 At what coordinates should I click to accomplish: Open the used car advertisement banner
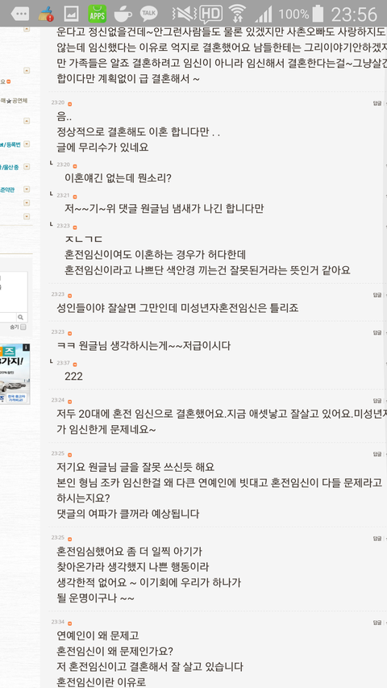pos(15,373)
